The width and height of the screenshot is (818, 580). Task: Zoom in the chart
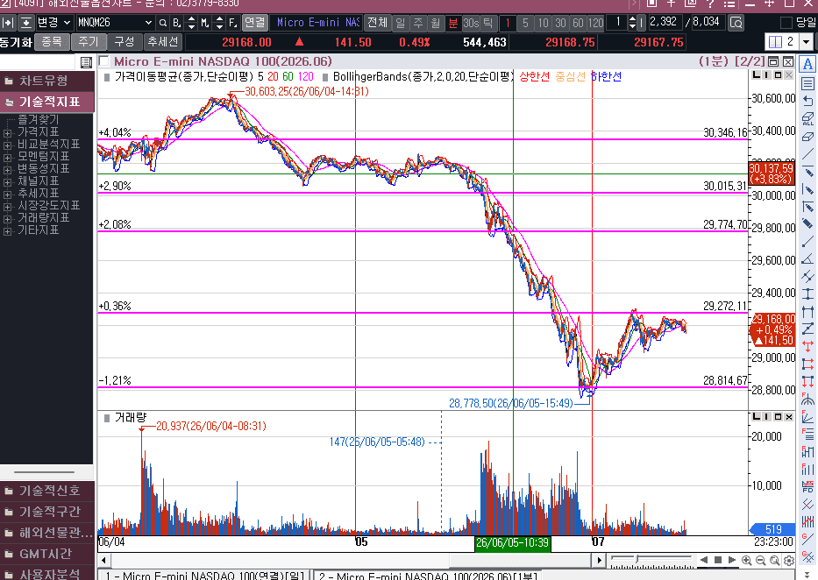click(746, 560)
